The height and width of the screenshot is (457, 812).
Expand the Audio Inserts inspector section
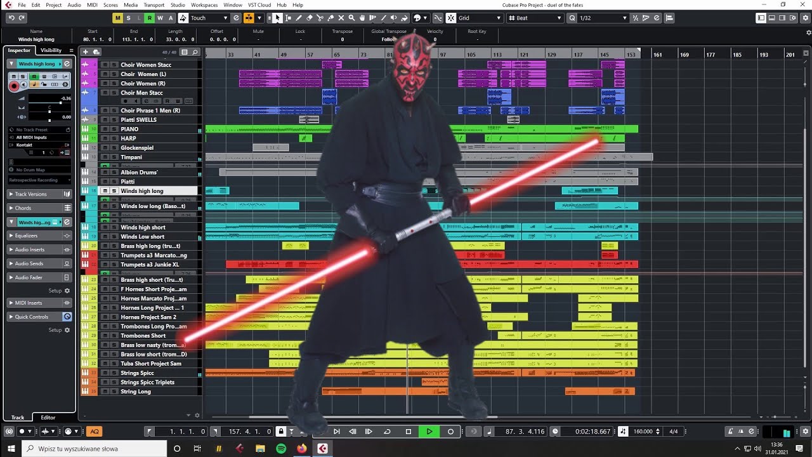tap(39, 249)
